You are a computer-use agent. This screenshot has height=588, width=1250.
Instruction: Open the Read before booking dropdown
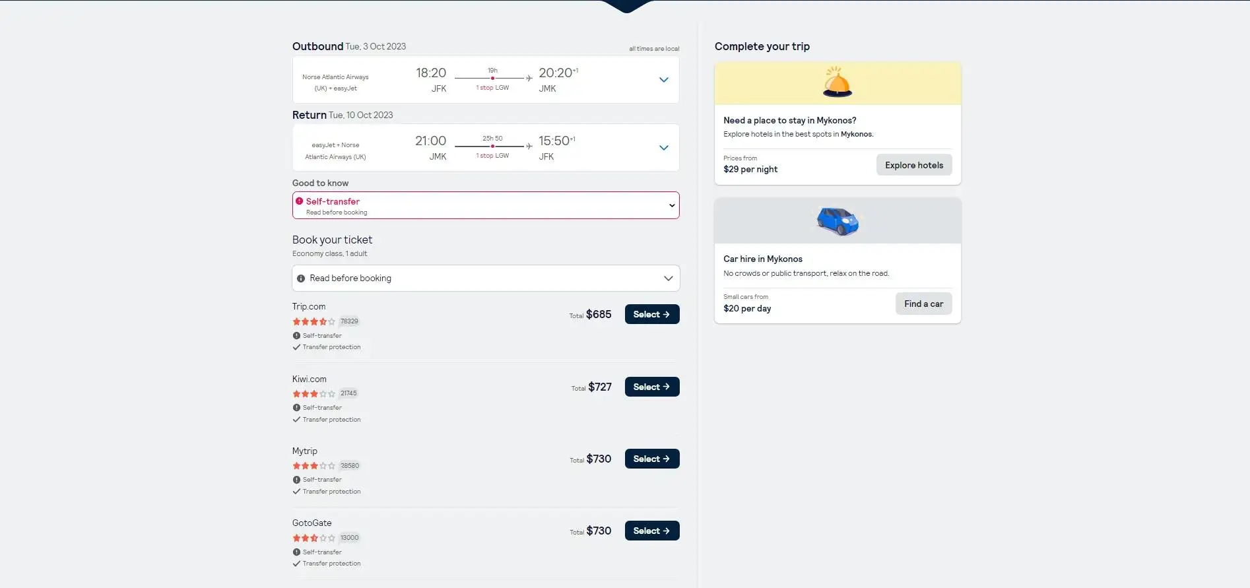pyautogui.click(x=486, y=278)
